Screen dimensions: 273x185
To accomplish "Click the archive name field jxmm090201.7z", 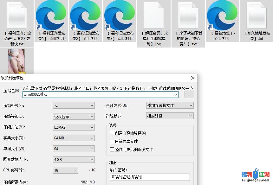I will pyautogui.click(x=98, y=94).
